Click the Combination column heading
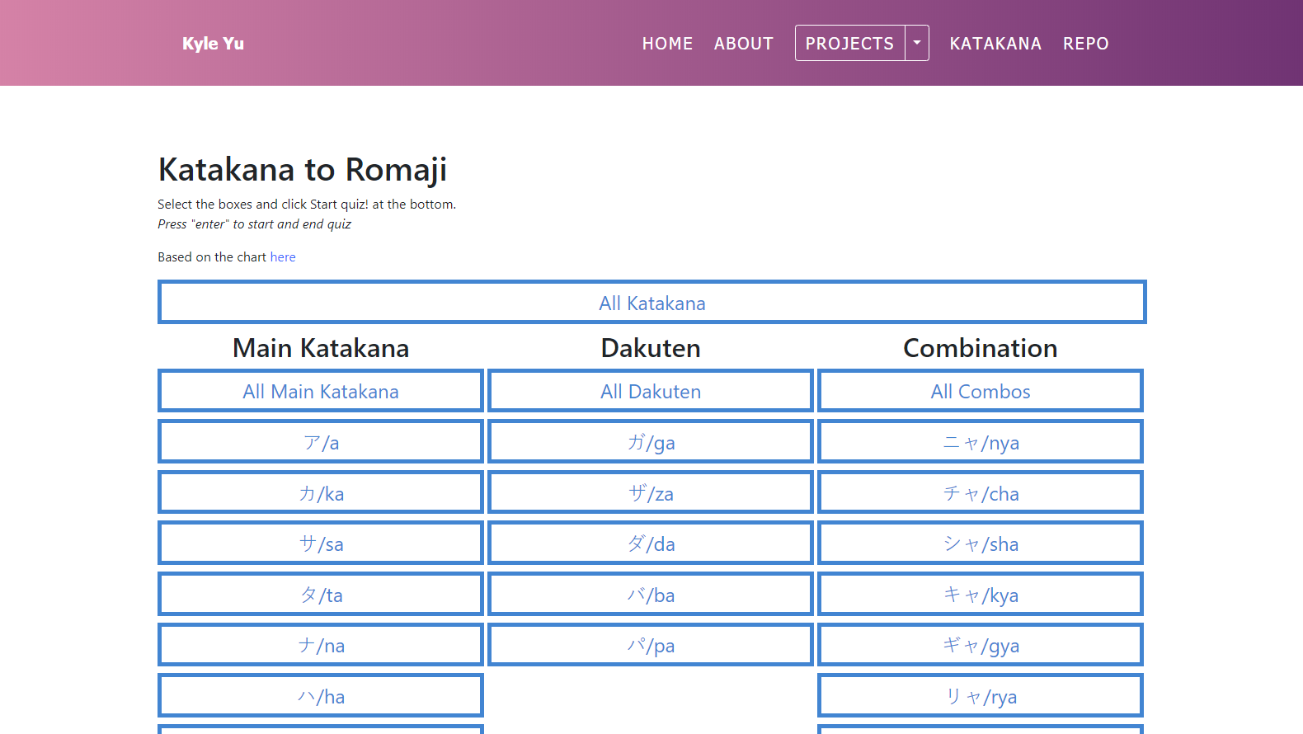The image size is (1303, 734). pos(981,348)
